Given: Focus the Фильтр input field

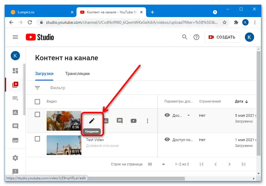Looking at the screenshot, I should click(x=58, y=88).
